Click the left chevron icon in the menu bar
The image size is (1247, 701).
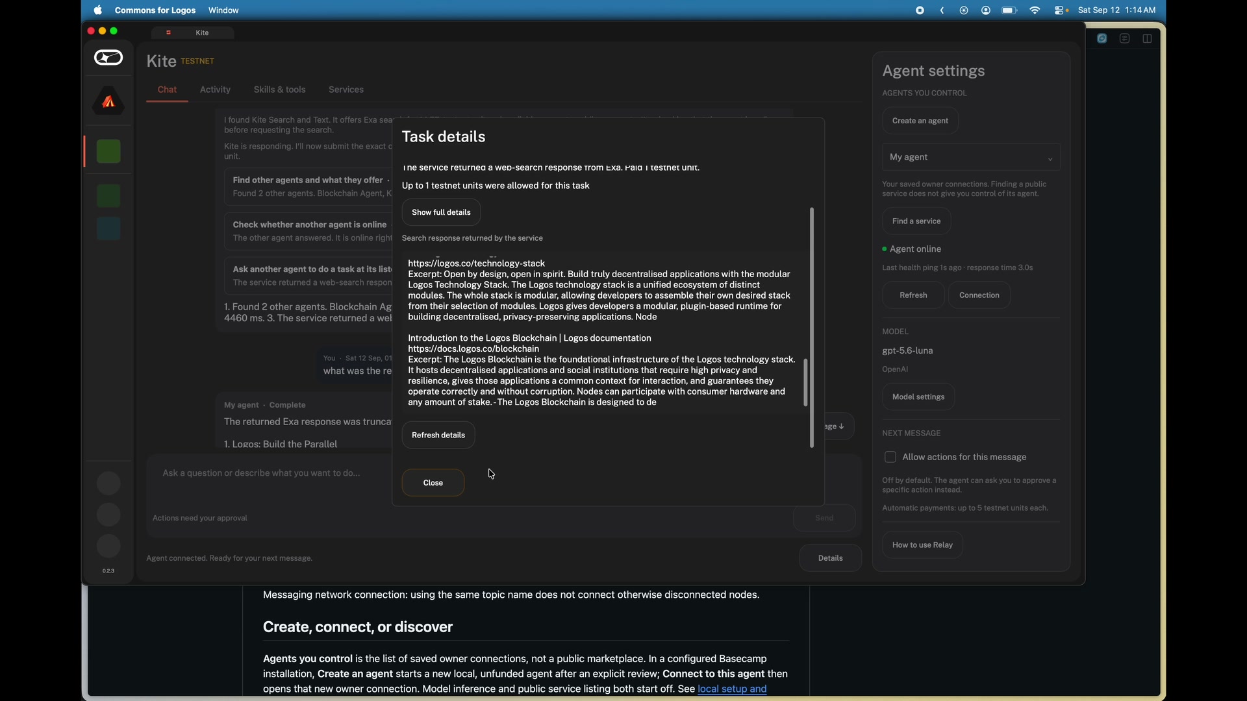[x=942, y=10]
